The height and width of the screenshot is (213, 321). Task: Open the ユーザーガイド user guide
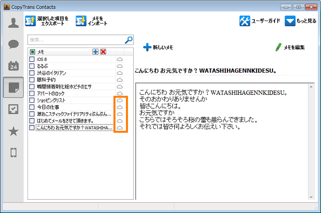pyautogui.click(x=260, y=21)
